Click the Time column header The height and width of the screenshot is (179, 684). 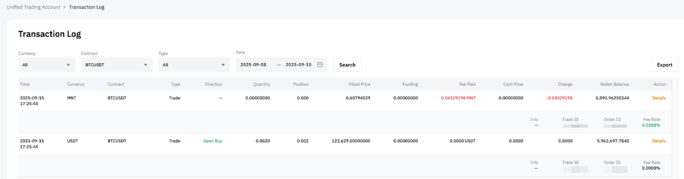point(25,85)
